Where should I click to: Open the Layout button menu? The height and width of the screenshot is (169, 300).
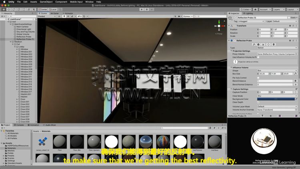coord(292,9)
